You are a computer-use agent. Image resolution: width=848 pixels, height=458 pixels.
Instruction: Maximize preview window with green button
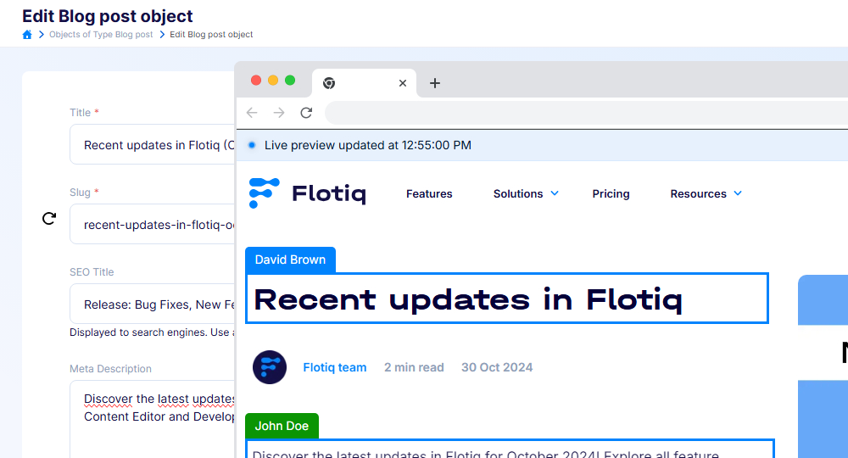click(x=290, y=80)
